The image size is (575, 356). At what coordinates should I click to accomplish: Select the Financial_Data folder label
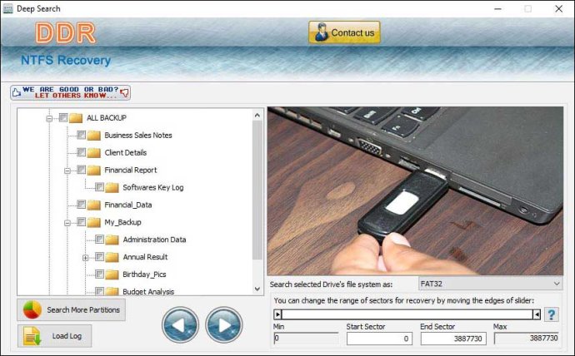click(x=128, y=205)
